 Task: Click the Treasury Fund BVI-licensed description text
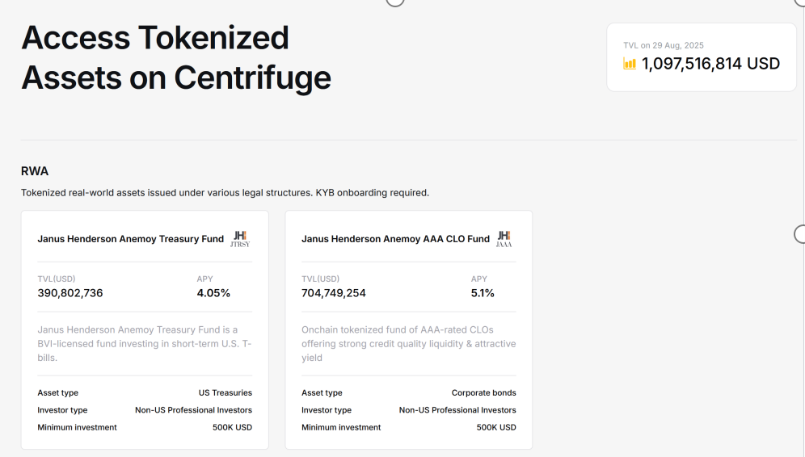tap(145, 343)
